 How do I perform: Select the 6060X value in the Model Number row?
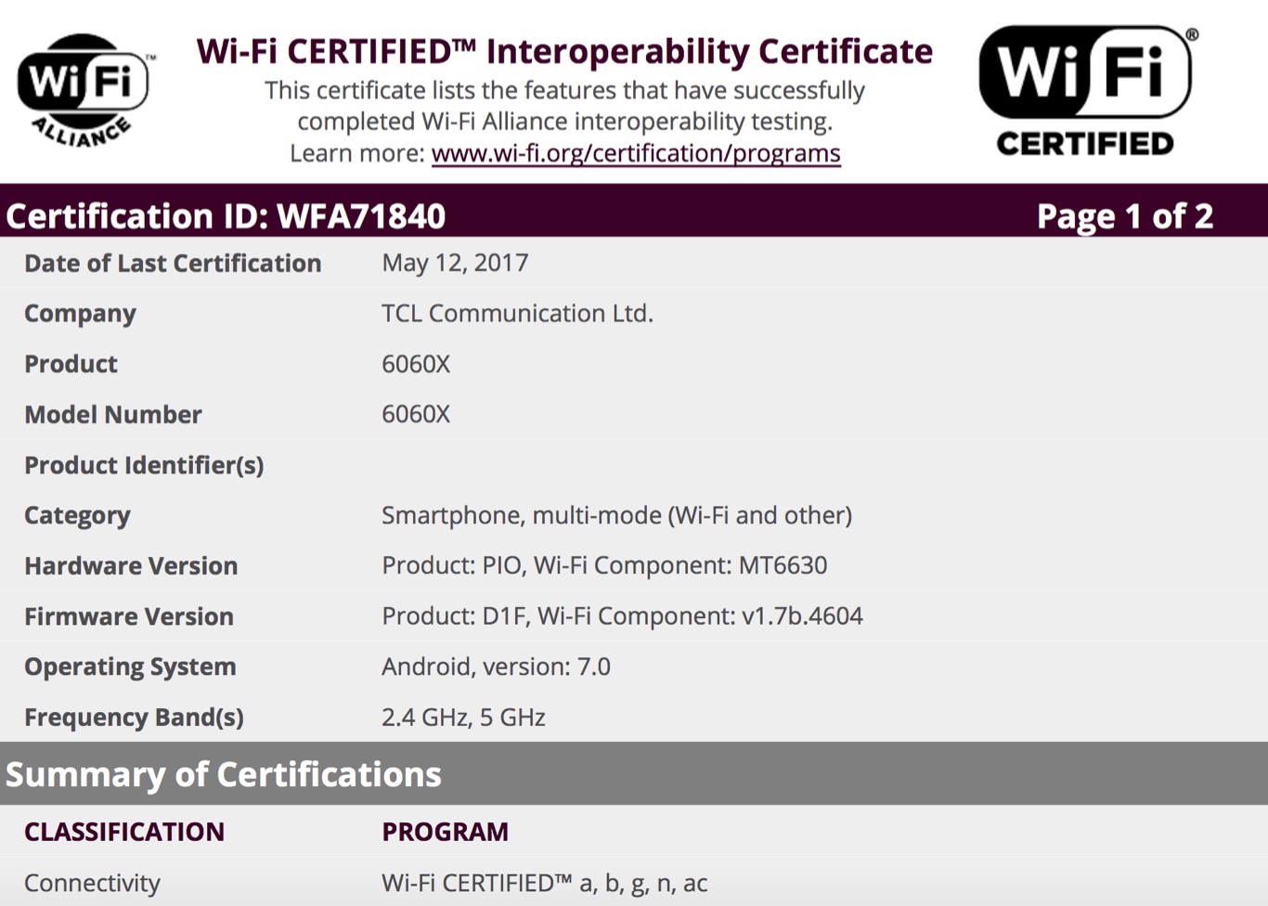tap(416, 414)
